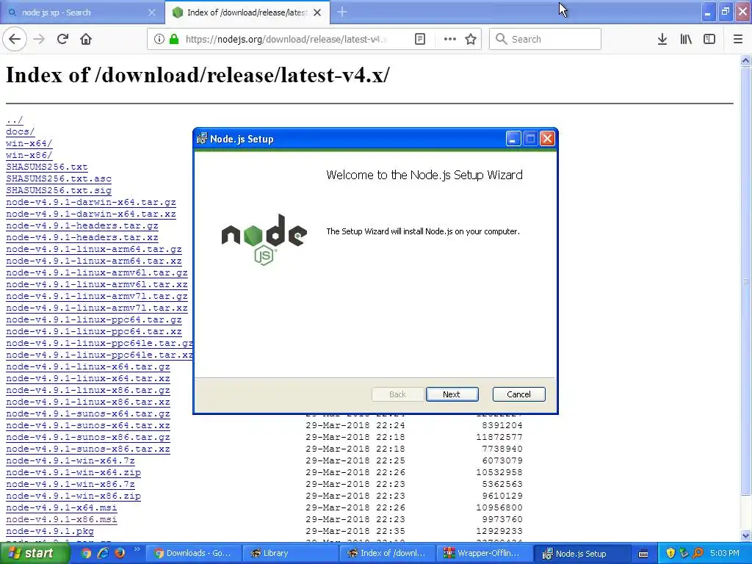Toggle the Firefox sidebars icon
Viewport: 752px width, 564px height.
[709, 39]
